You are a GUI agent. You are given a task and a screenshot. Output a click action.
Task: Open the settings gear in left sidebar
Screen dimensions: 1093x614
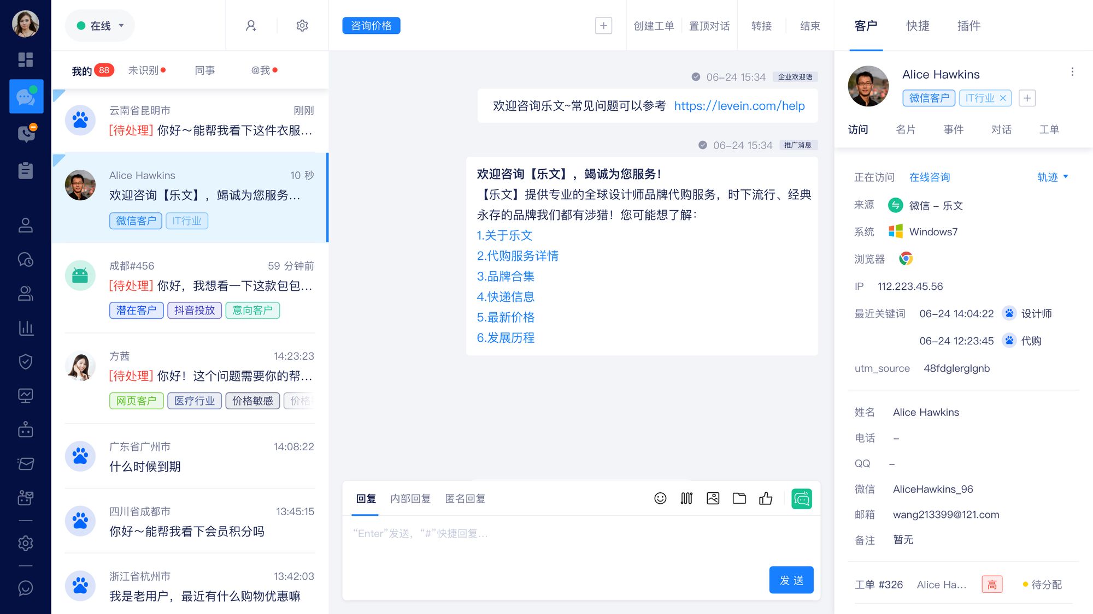[26, 543]
